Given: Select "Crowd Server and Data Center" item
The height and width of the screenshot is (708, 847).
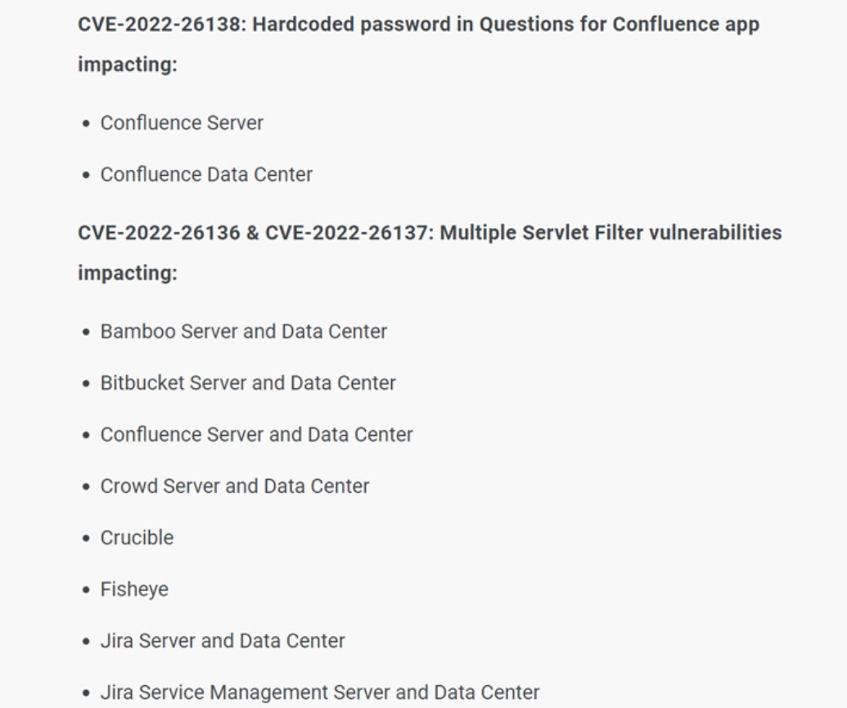Looking at the screenshot, I should [x=235, y=486].
